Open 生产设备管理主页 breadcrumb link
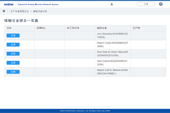This screenshot has height=113, width=170. click(x=19, y=11)
